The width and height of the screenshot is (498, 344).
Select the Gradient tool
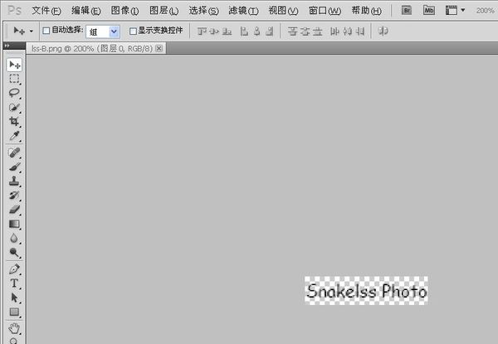[14, 224]
